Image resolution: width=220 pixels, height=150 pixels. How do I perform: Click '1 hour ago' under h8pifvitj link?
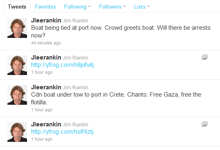click(42, 72)
